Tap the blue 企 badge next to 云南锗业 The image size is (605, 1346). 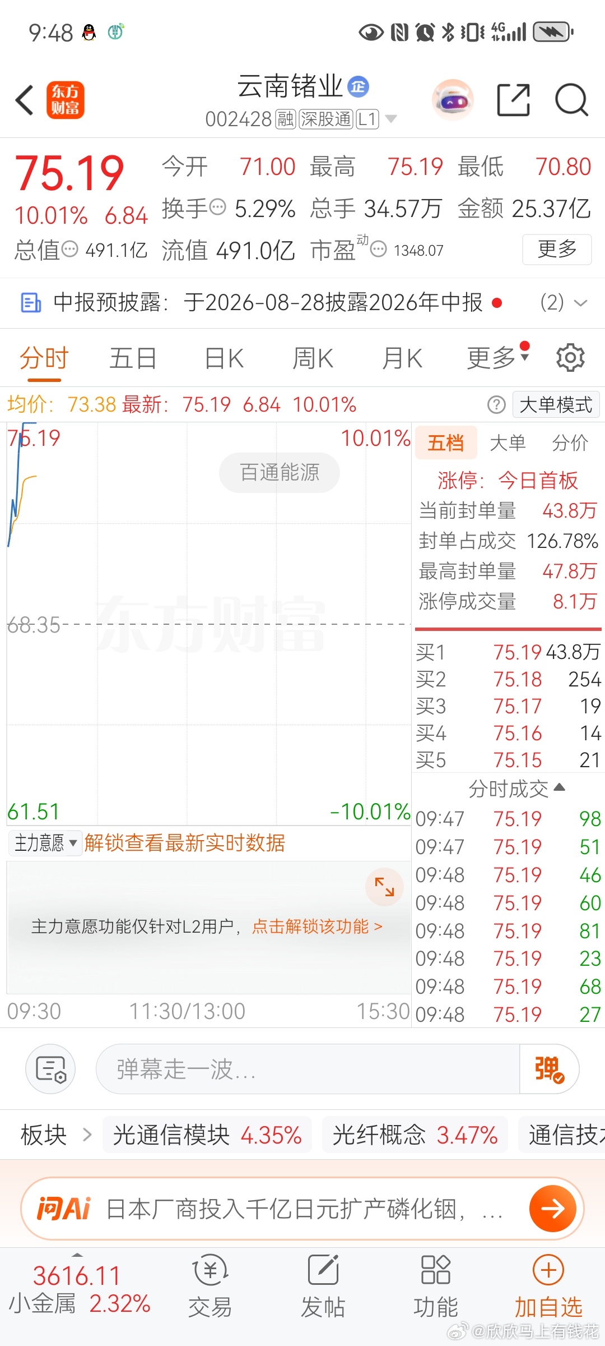[359, 86]
